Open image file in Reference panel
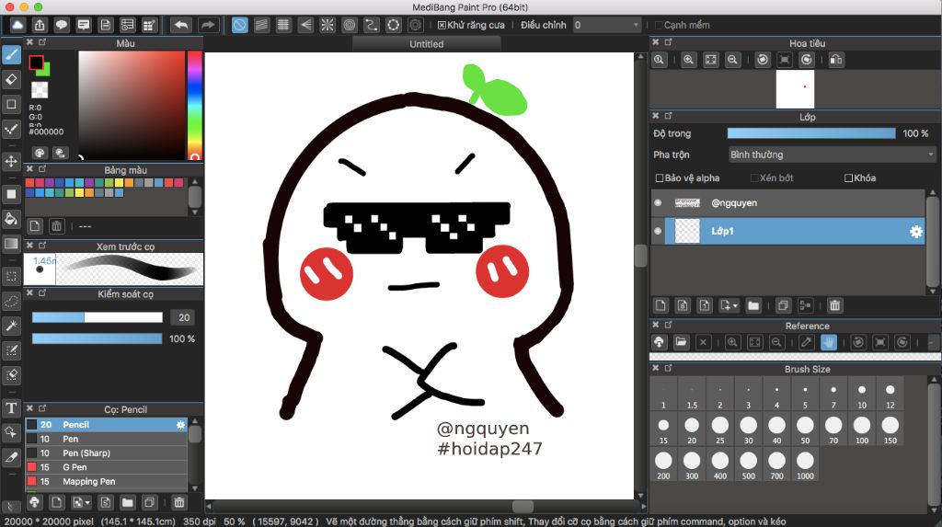The height and width of the screenshot is (527, 942). (681, 342)
